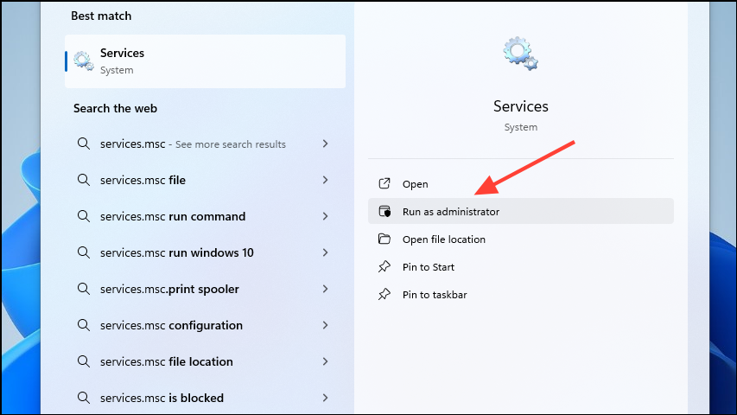Image resolution: width=737 pixels, height=415 pixels.
Task: Select Pin to taskbar action
Action: click(435, 295)
